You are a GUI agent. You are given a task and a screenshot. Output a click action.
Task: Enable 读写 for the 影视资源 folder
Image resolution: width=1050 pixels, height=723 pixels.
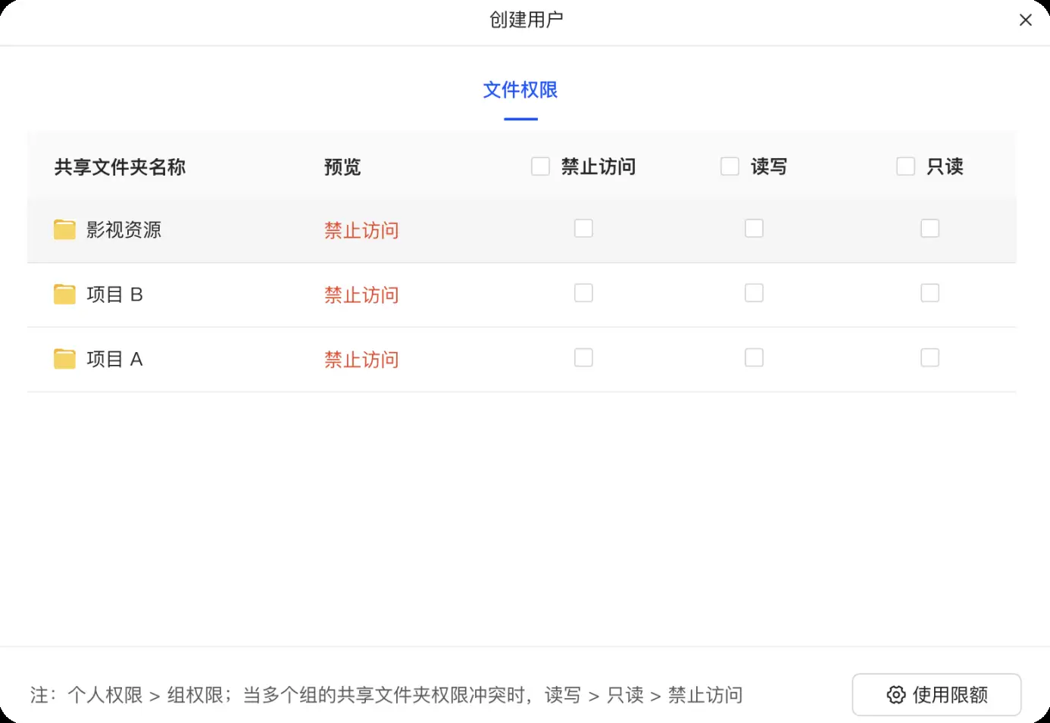click(754, 228)
